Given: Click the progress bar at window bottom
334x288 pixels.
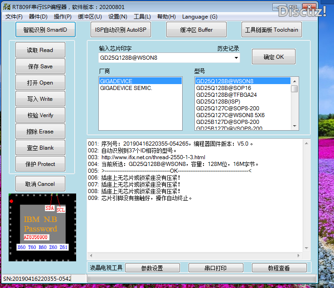Looking at the screenshot, I should pyautogui.click(x=202, y=279).
